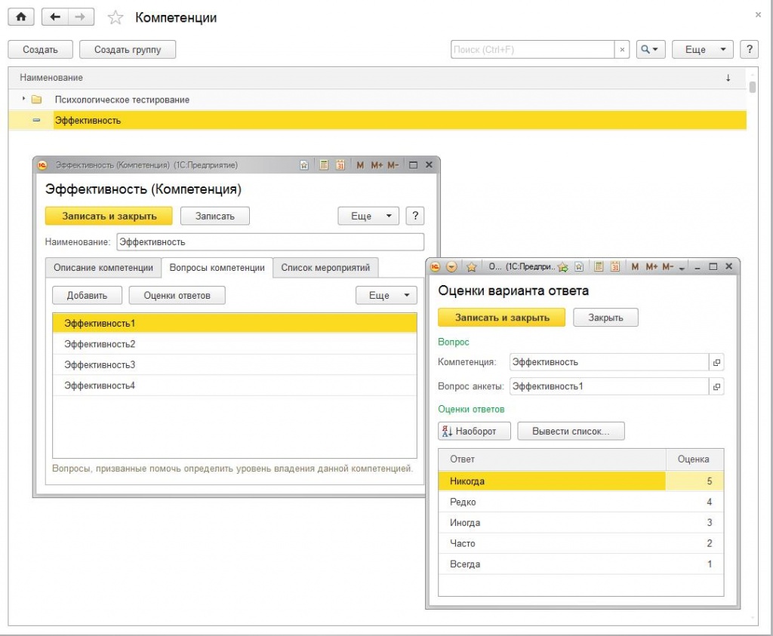
Task: Click Оценка cell of Часто row
Action: (694, 543)
